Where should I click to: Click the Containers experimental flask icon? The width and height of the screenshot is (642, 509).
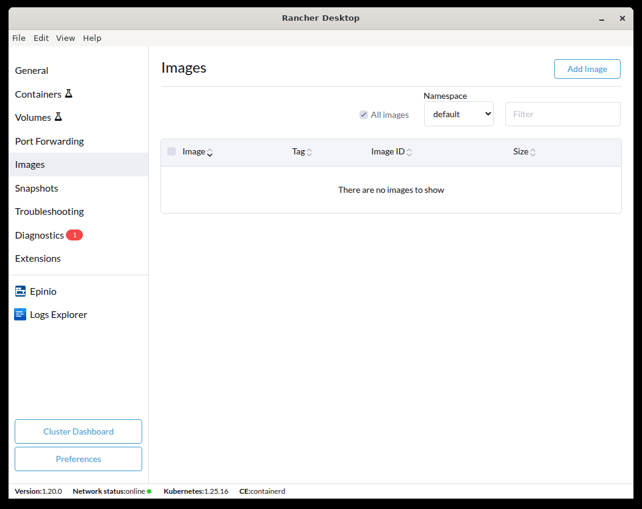click(x=68, y=94)
